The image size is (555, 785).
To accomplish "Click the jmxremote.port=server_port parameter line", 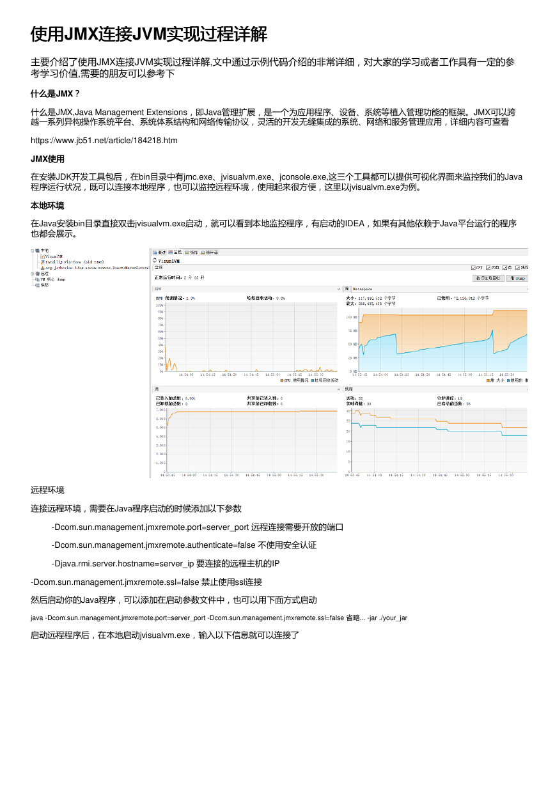I will coord(198,527).
